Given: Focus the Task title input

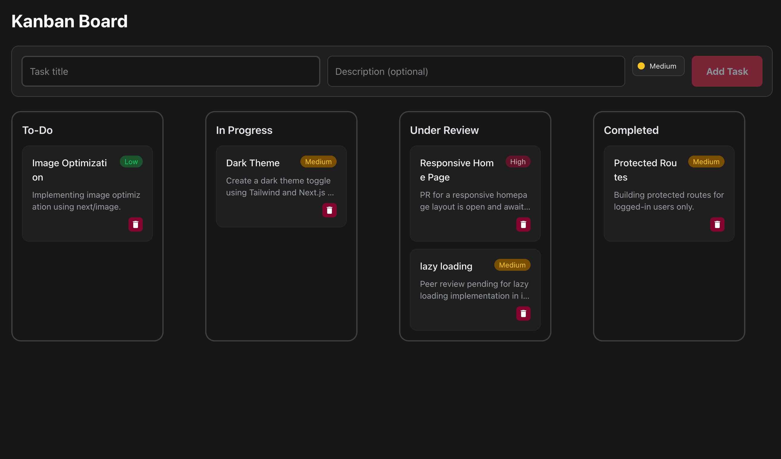Looking at the screenshot, I should point(170,71).
